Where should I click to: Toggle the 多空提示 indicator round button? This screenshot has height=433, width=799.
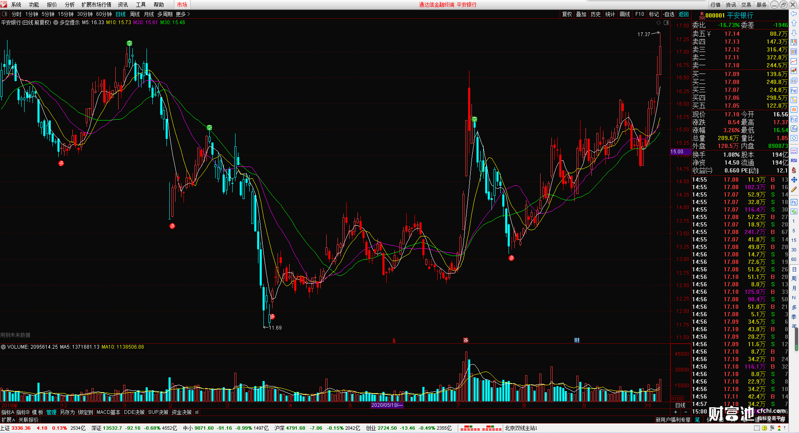tap(56, 22)
